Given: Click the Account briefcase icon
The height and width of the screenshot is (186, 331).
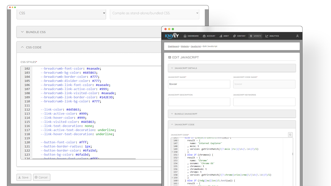Looking at the screenshot, I should (205, 36).
